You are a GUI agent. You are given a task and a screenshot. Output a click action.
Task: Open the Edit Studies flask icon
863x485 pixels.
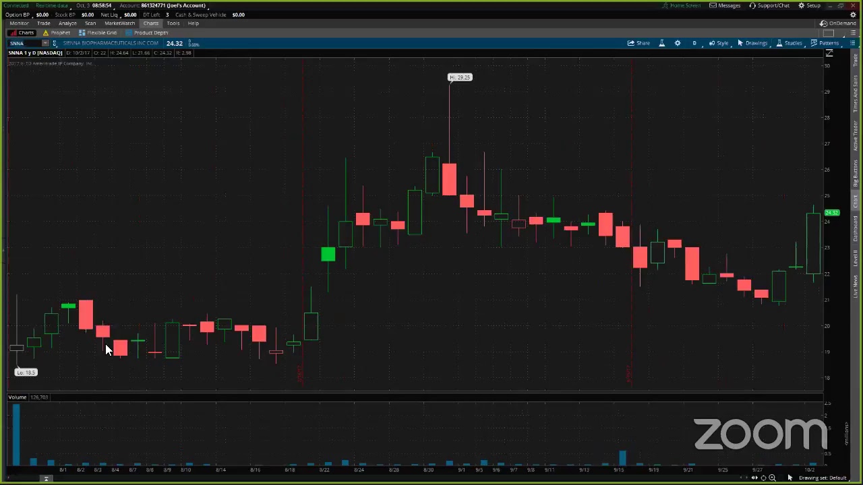pos(661,43)
